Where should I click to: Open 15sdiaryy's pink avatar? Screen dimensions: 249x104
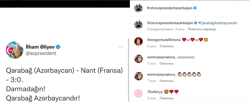pos(139,93)
